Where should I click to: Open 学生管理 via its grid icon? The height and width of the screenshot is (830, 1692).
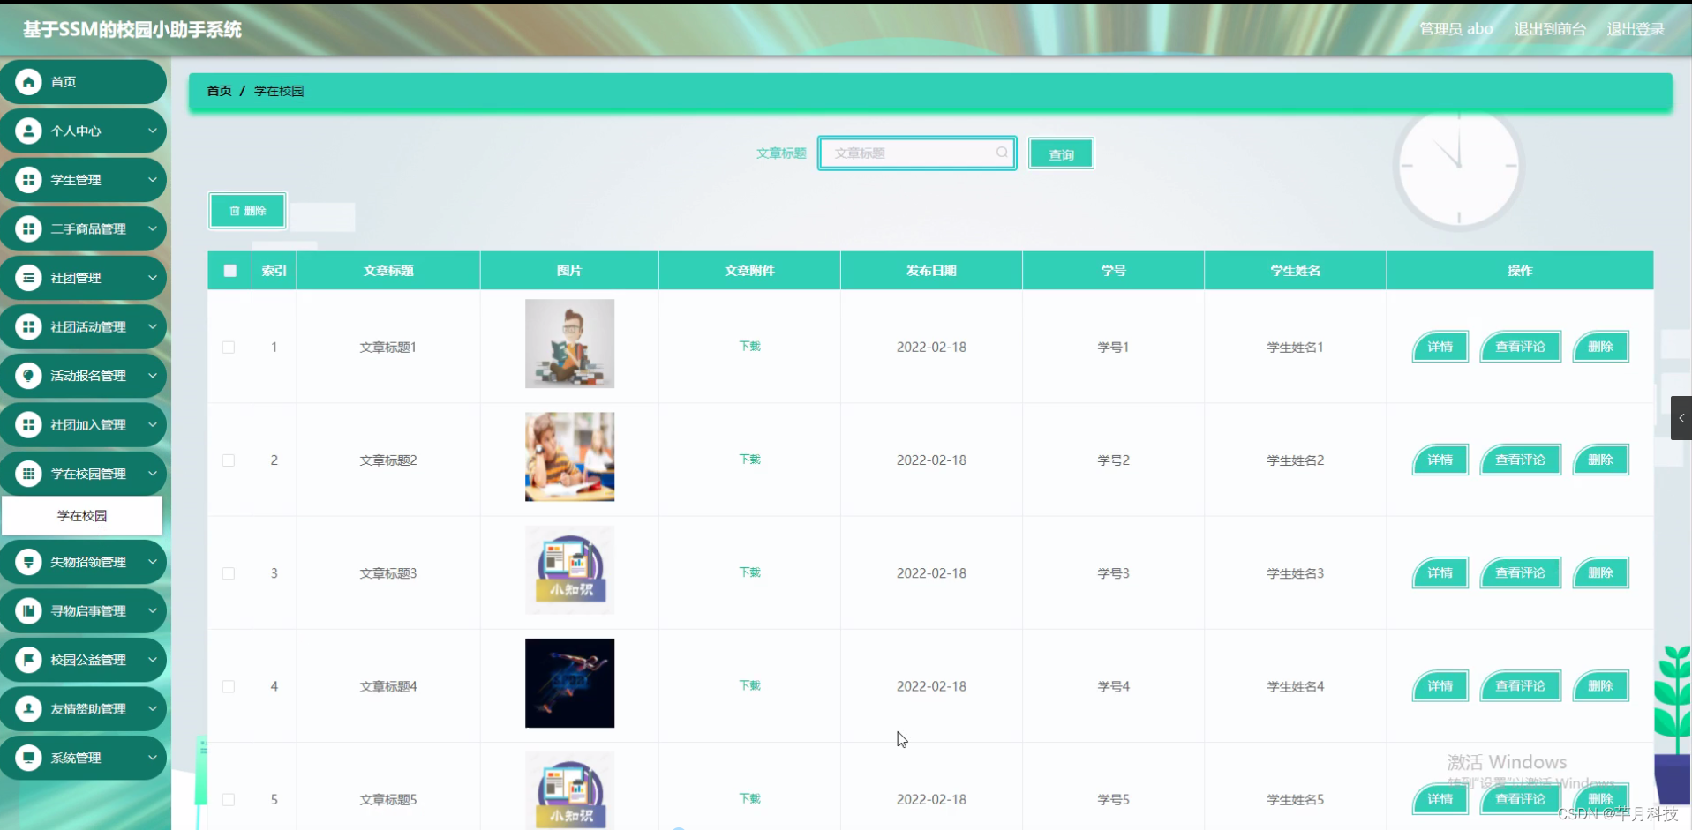[27, 180]
